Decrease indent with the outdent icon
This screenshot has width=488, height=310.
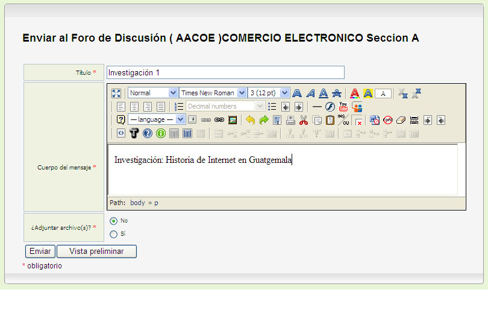286,107
